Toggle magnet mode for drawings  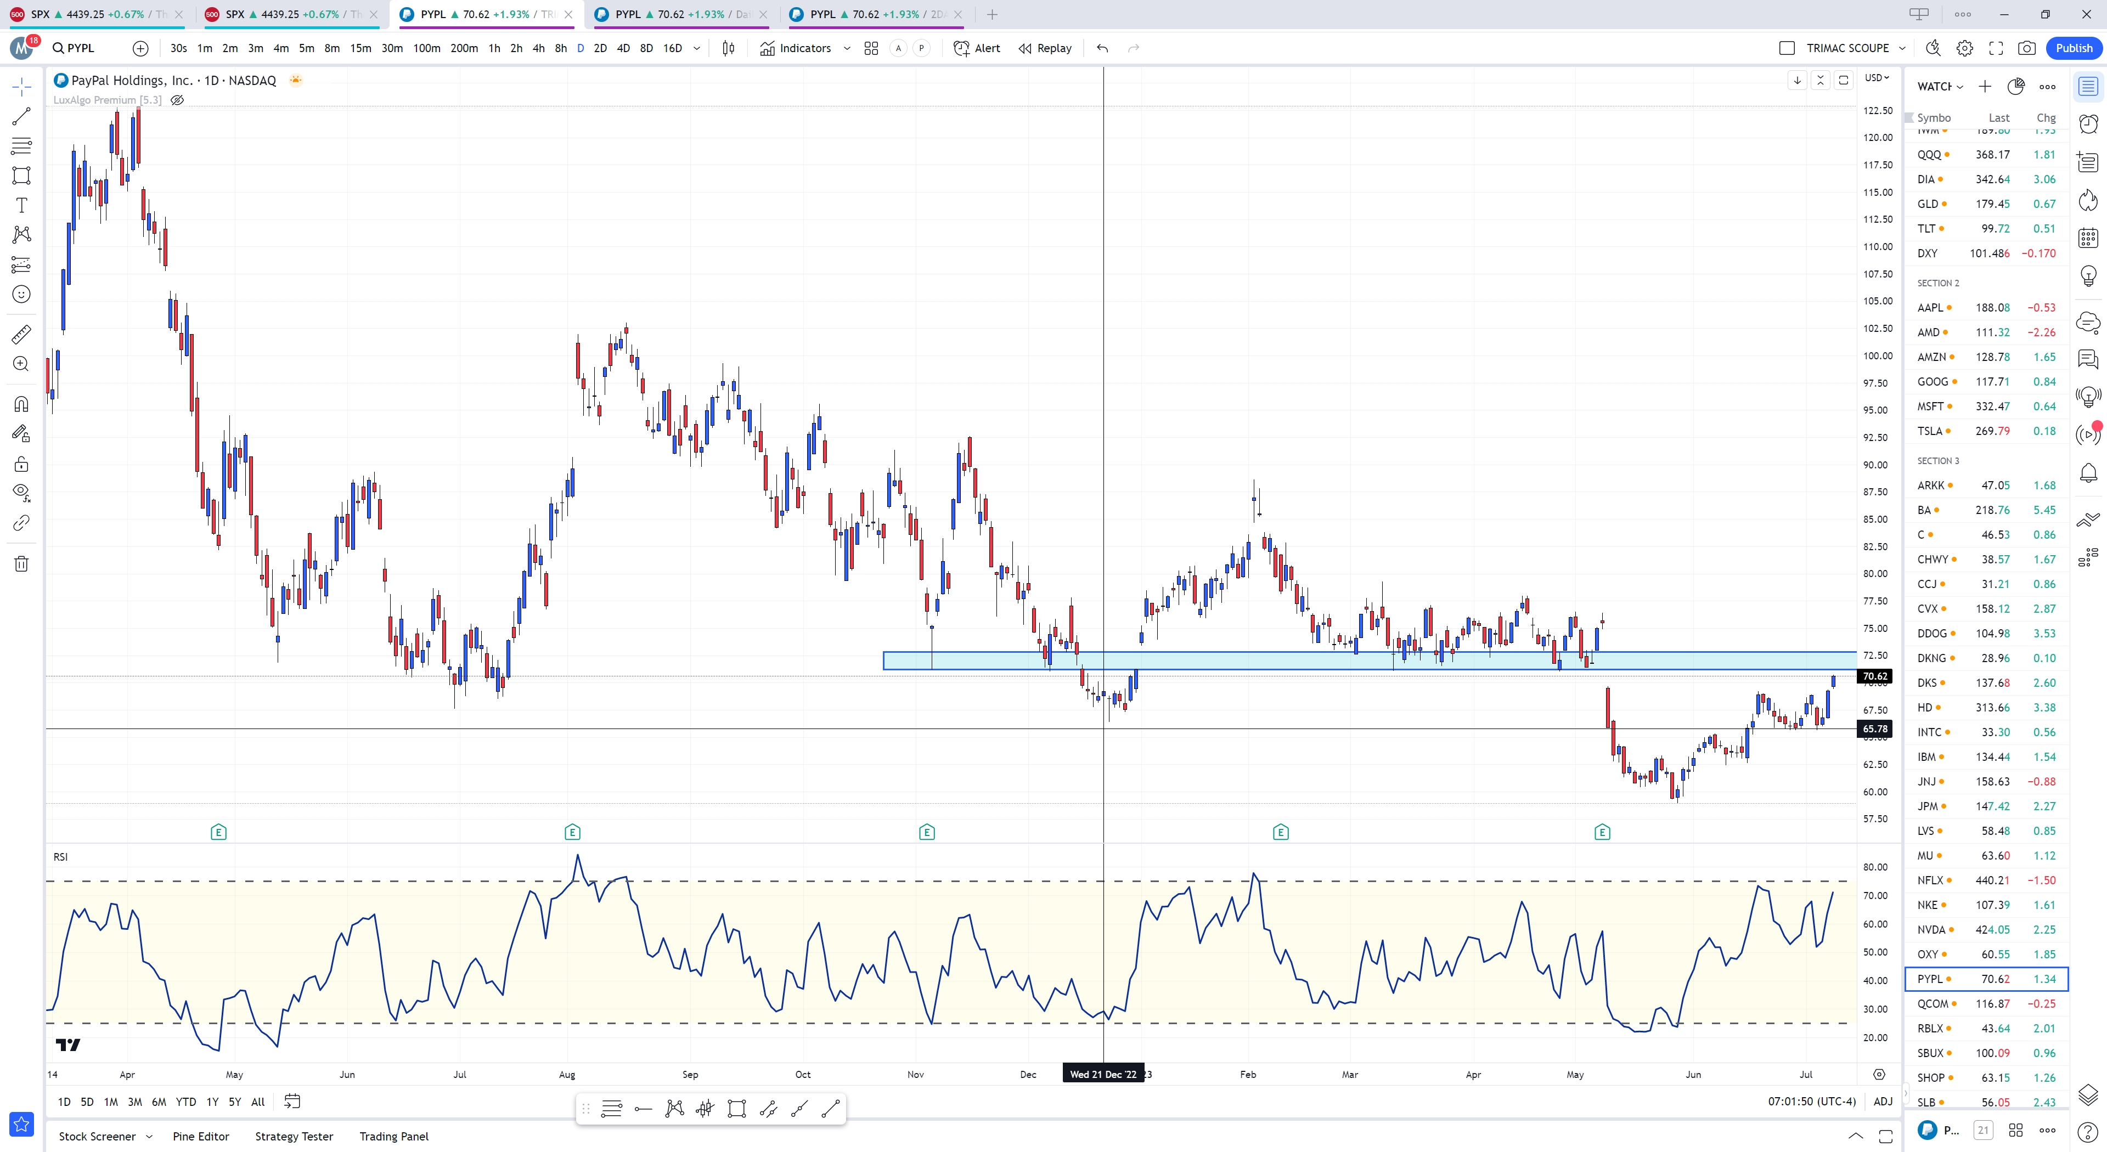tap(21, 404)
